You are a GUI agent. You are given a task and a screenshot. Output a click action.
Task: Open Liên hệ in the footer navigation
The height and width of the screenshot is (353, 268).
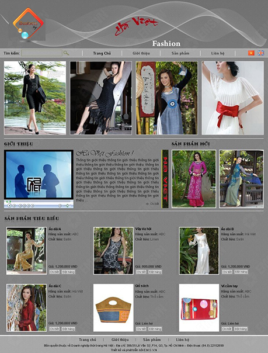[183, 340]
